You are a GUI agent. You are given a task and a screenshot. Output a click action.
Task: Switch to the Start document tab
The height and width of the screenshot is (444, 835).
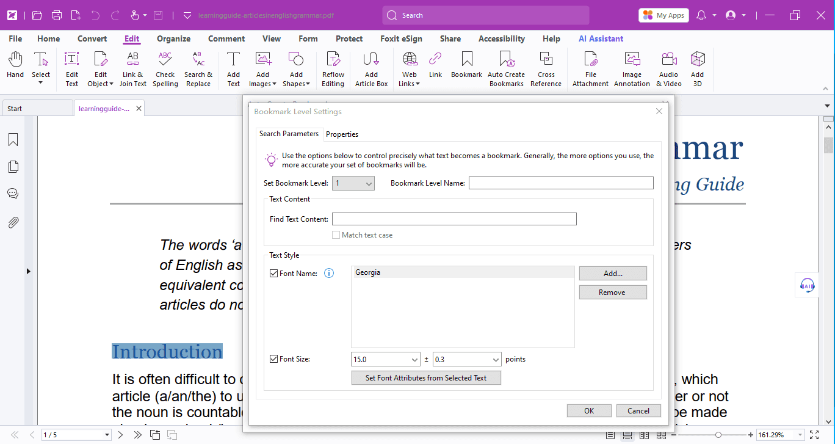37,109
